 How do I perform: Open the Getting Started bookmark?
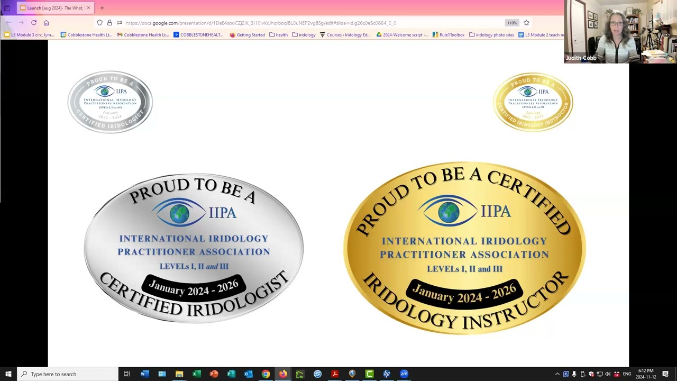click(247, 35)
